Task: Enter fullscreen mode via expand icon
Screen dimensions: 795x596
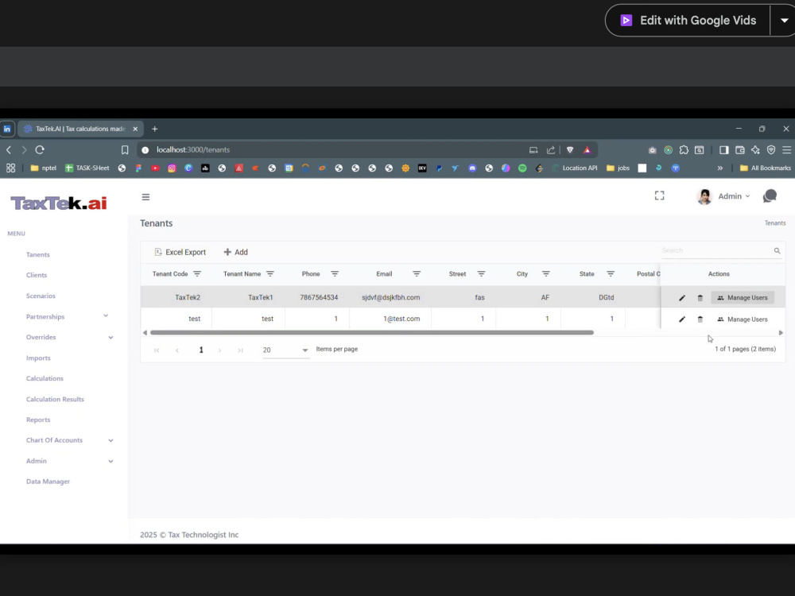Action: tap(659, 195)
